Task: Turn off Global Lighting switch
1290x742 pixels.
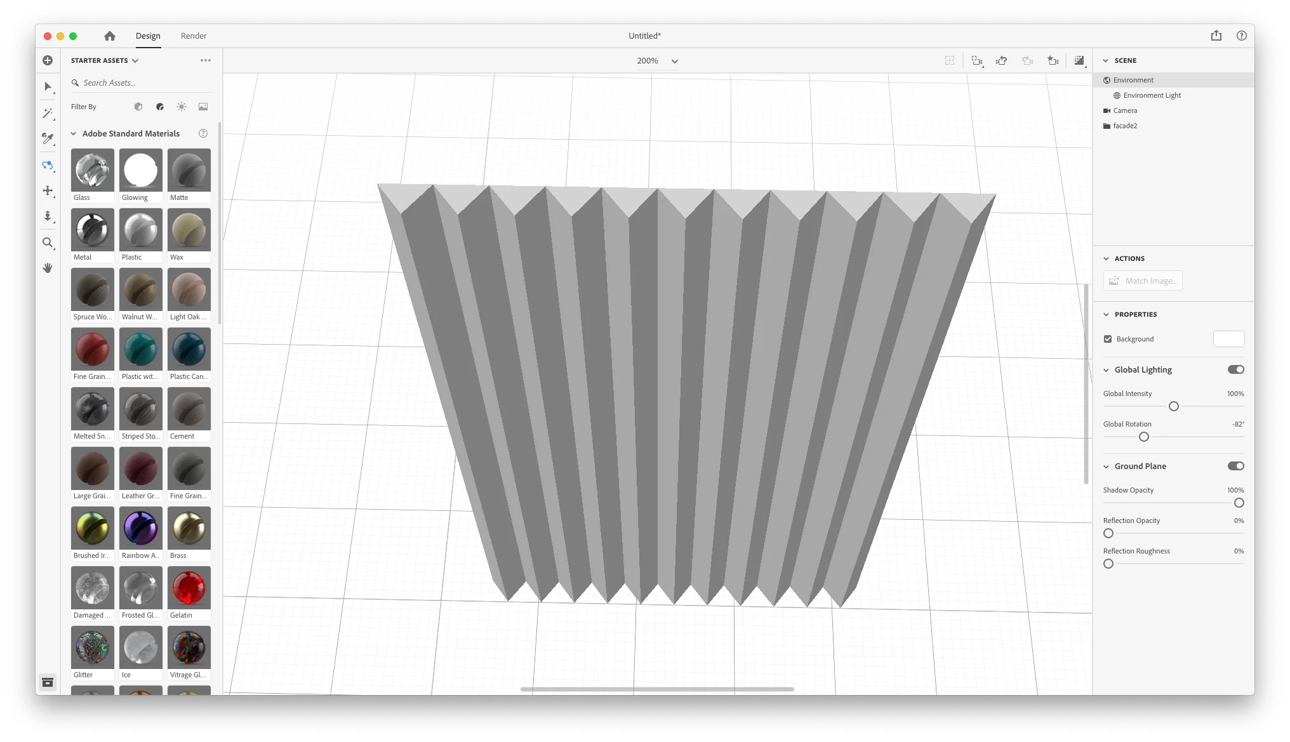Action: [x=1235, y=369]
